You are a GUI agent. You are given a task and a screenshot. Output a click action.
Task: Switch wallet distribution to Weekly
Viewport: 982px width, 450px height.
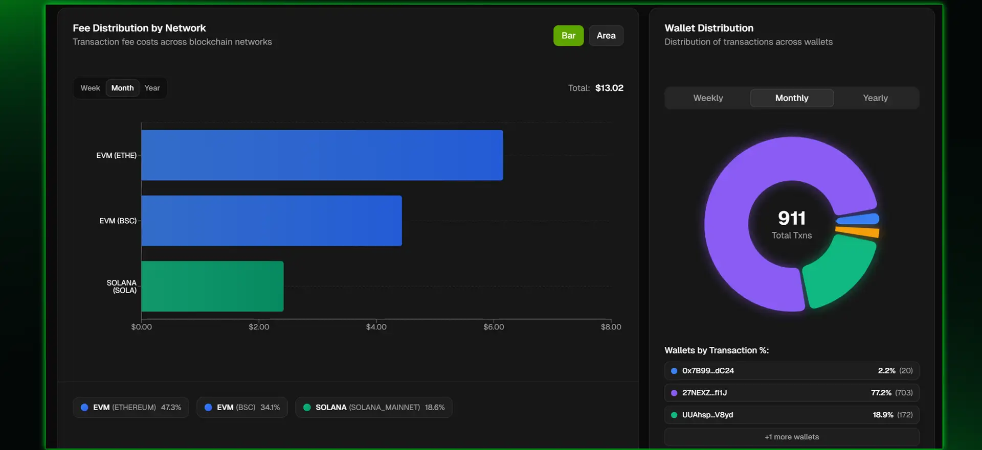coord(708,98)
